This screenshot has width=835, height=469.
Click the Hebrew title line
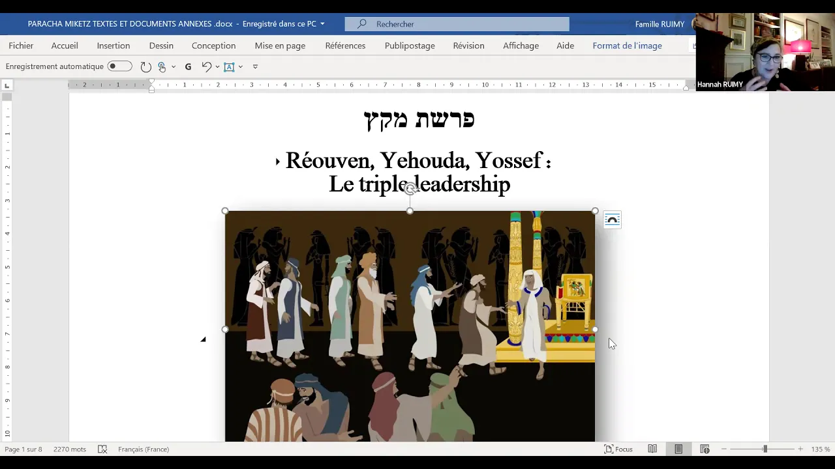coord(419,119)
